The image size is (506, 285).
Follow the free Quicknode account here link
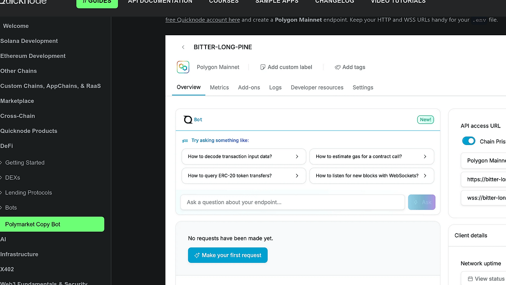coord(203,20)
